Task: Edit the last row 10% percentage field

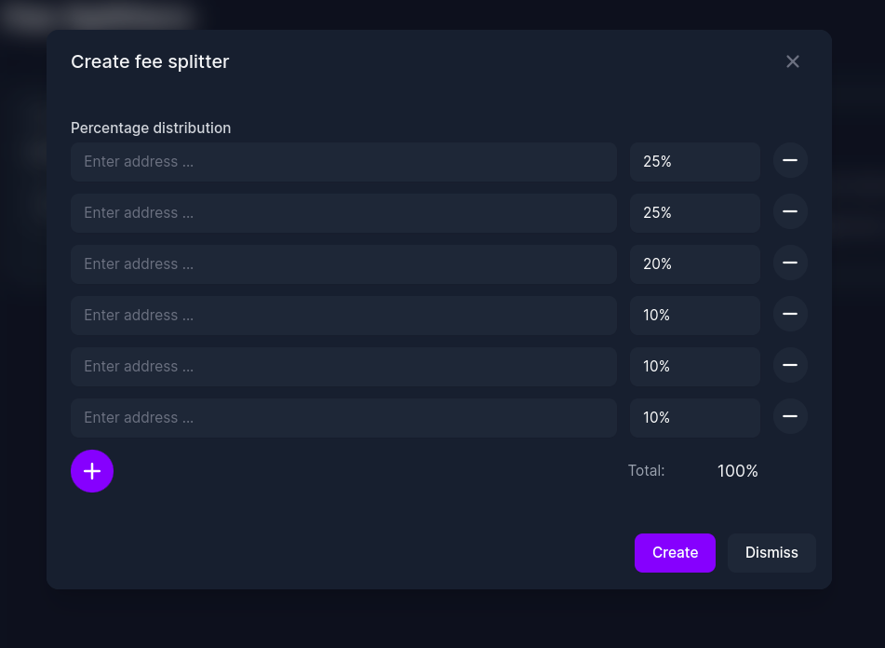Action: pyautogui.click(x=695, y=418)
